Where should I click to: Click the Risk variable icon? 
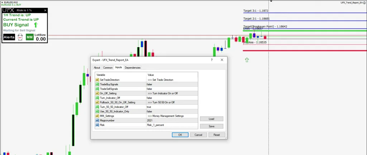click(x=97, y=125)
